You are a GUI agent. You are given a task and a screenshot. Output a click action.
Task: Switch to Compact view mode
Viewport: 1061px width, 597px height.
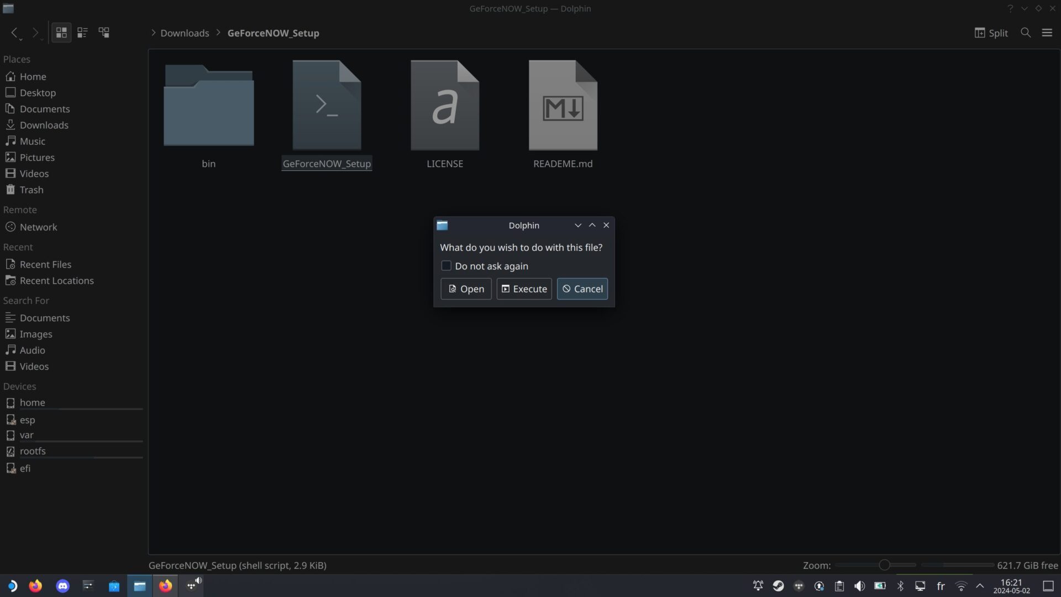(82, 33)
